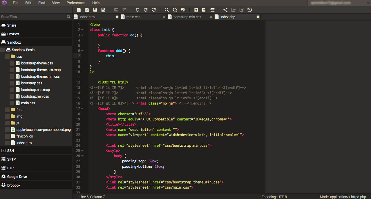Screen dimensions: 371x199
Task: Open the SFTP sidebar section
Action: [x=36, y=159]
